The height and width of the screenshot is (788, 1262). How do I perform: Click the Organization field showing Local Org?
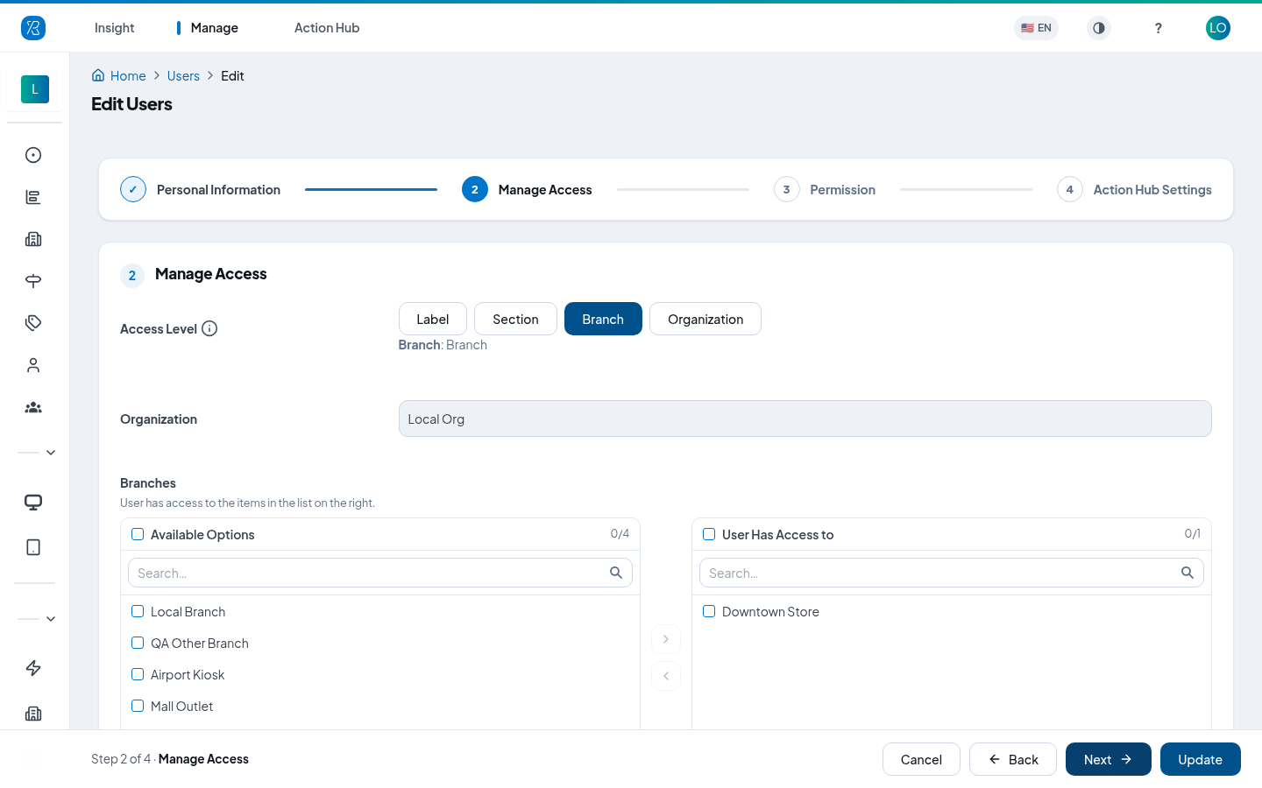click(x=805, y=419)
